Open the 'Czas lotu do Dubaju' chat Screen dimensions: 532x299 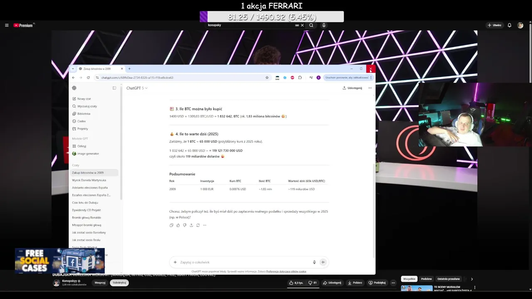click(x=94, y=203)
